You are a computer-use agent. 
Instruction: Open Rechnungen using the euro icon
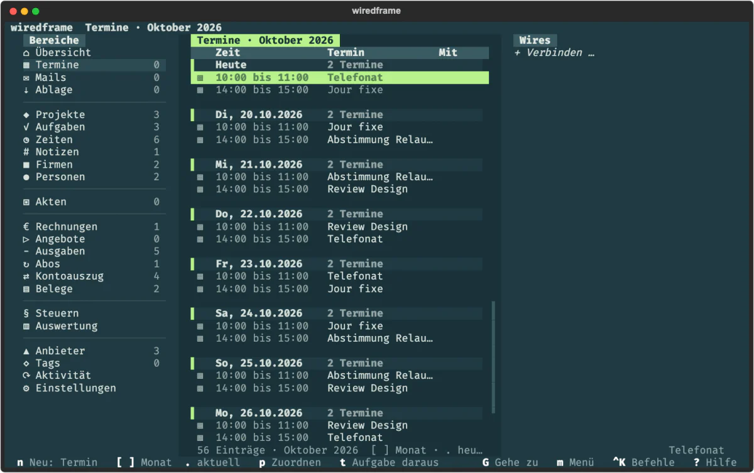click(x=26, y=227)
